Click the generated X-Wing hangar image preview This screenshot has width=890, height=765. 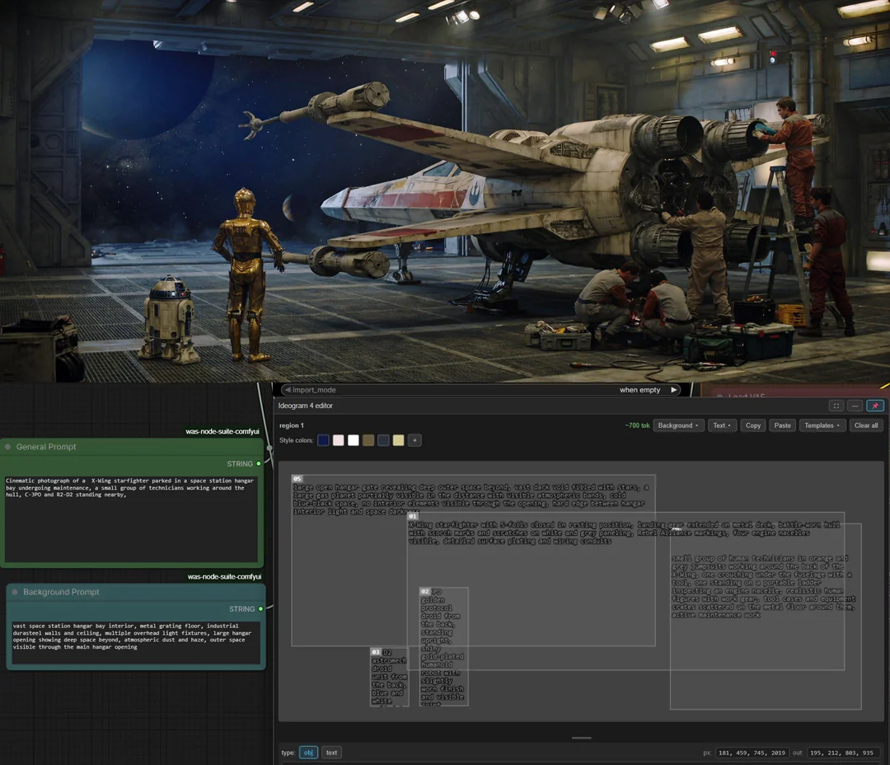(445, 190)
